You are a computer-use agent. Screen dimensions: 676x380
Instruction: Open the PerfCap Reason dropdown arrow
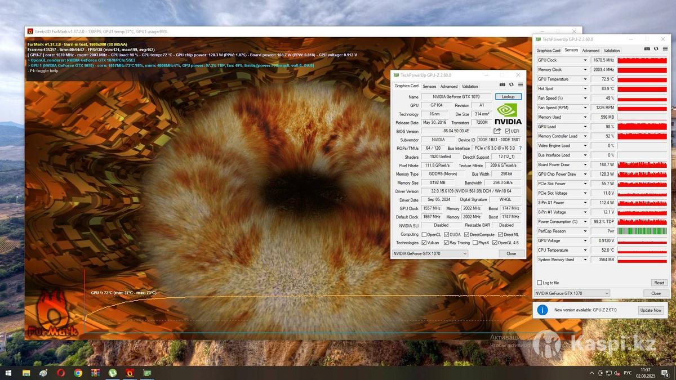point(585,231)
